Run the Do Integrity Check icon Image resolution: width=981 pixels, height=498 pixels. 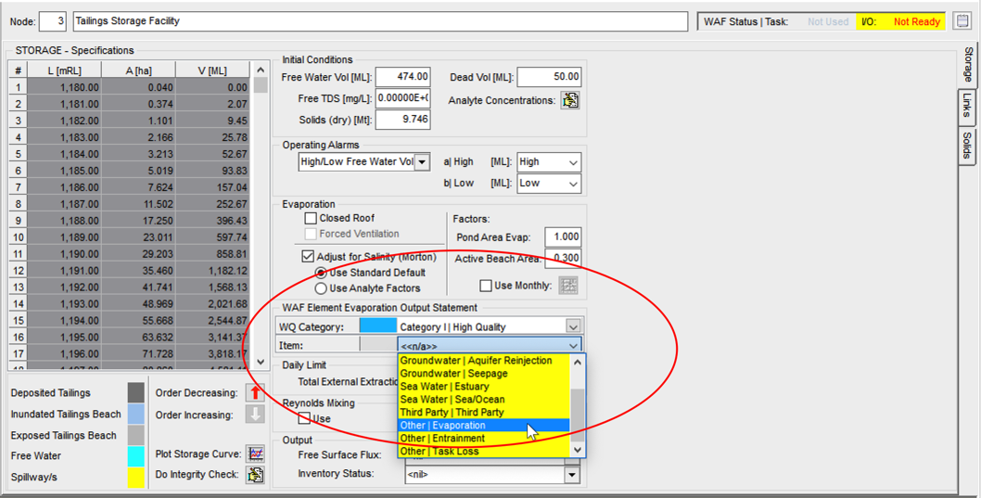pyautogui.click(x=255, y=475)
